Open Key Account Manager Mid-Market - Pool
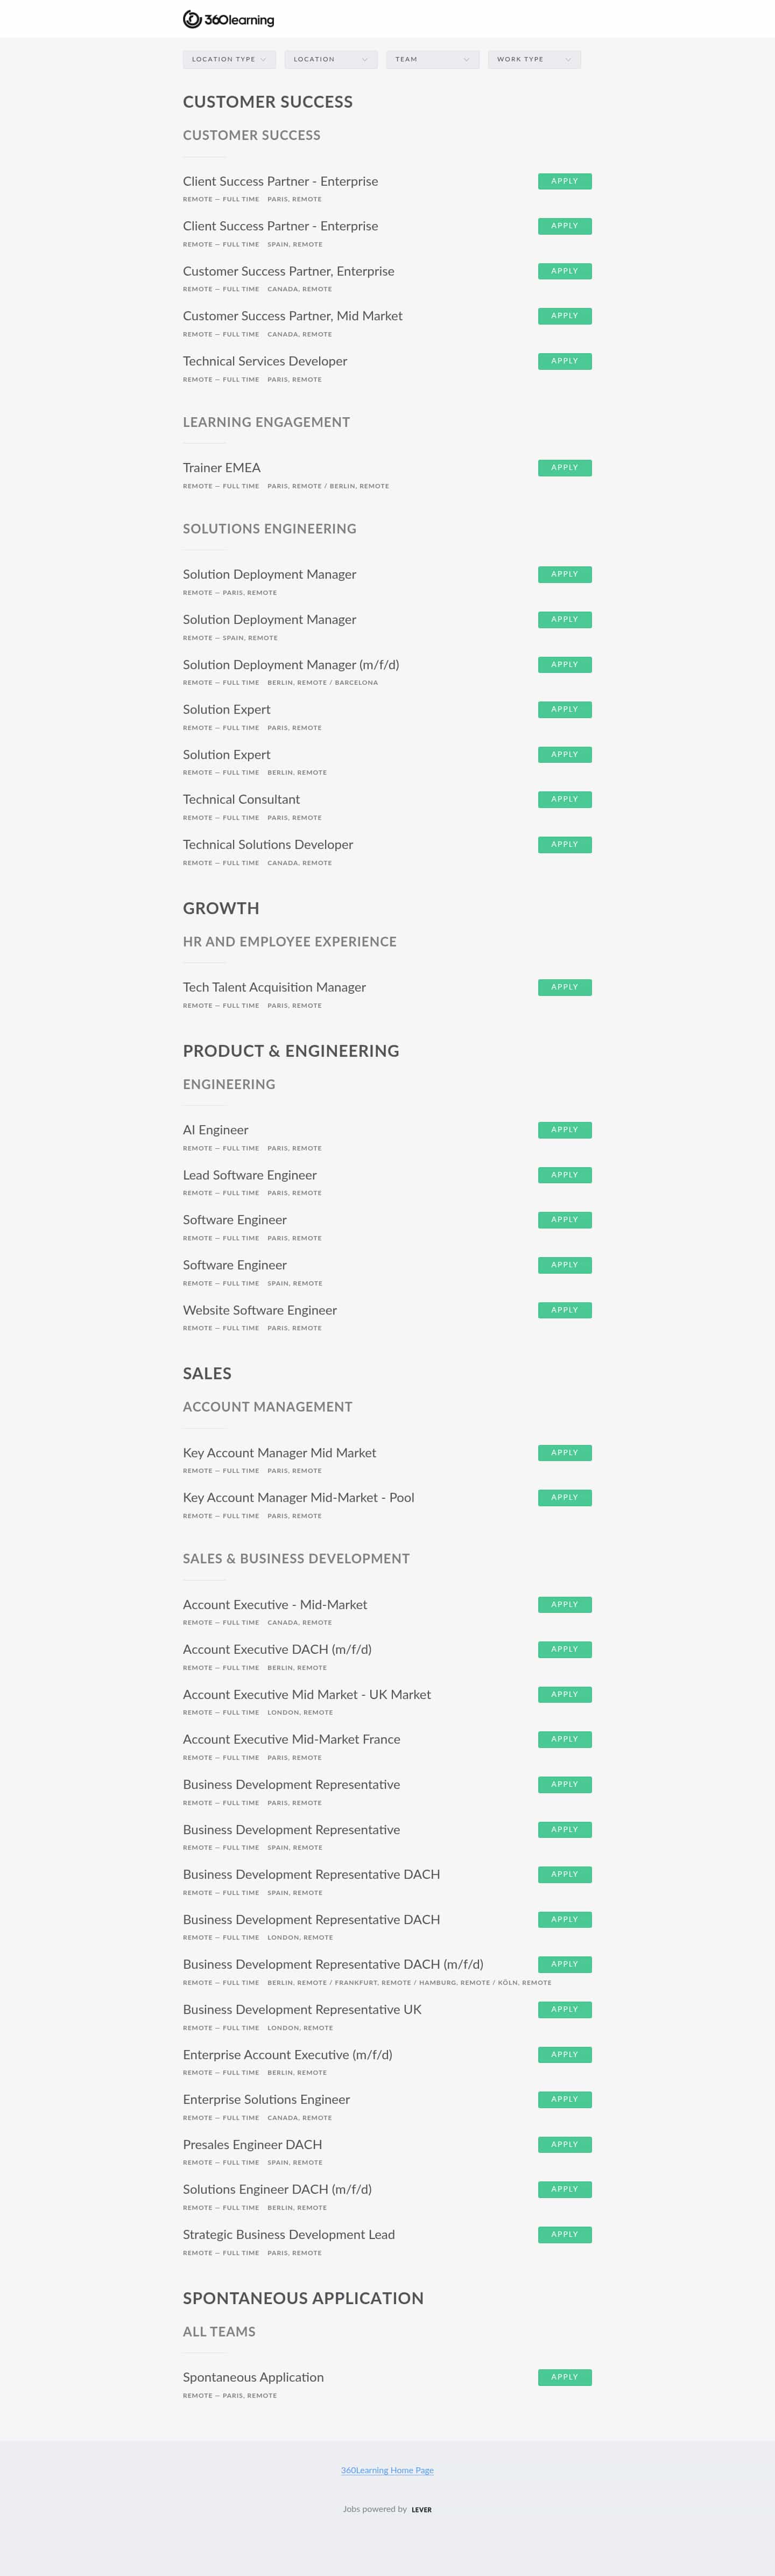Screen dimensions: 775x2576 pos(298,1497)
